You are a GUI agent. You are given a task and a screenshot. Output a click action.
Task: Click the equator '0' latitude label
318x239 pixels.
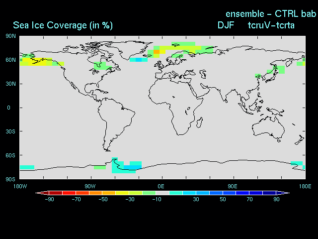(8, 108)
